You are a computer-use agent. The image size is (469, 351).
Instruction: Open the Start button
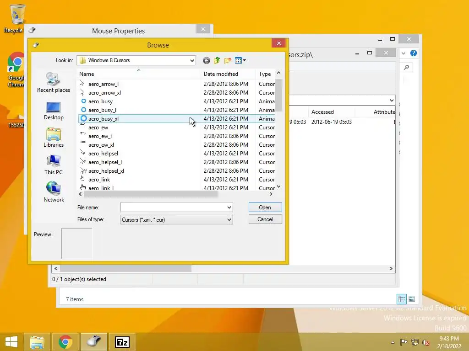click(11, 342)
